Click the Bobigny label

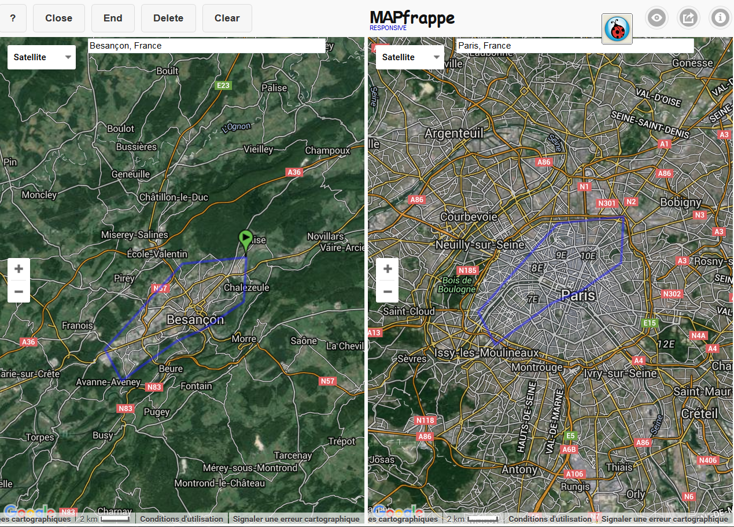[680, 202]
